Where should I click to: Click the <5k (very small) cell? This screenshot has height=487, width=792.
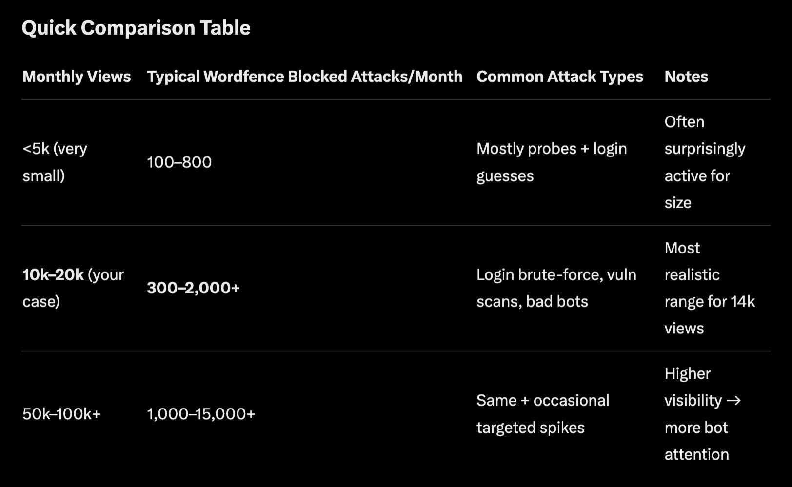pos(55,162)
